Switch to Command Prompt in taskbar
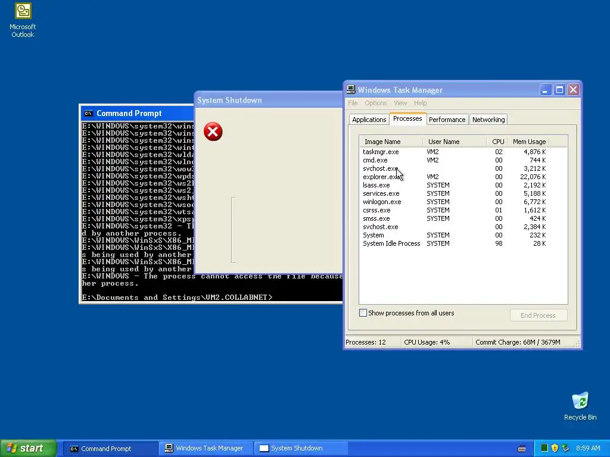Image resolution: width=610 pixels, height=457 pixels. tap(110, 449)
